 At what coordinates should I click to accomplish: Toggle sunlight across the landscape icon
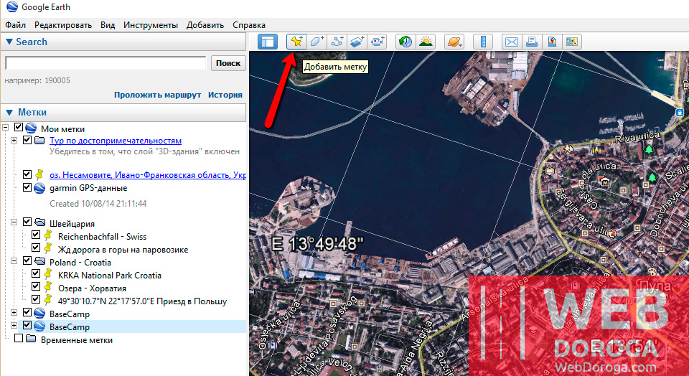(426, 42)
